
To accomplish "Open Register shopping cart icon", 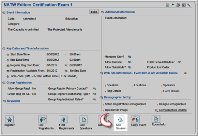I will (10, 119).
